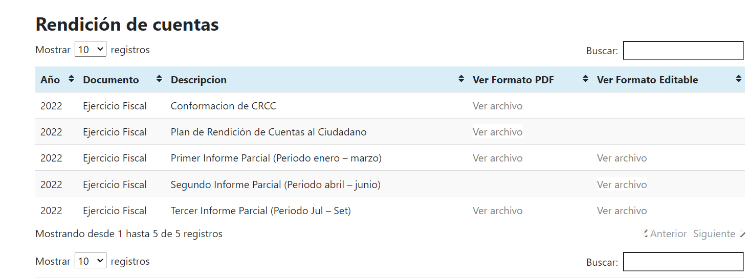The image size is (750, 278).
Task: Go to Anterior page
Action: 665,234
